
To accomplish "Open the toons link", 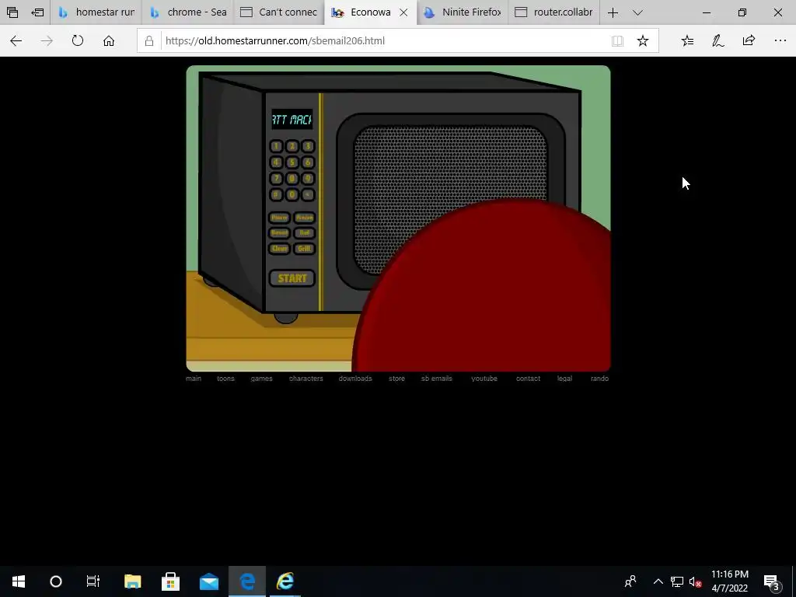I will [x=225, y=379].
